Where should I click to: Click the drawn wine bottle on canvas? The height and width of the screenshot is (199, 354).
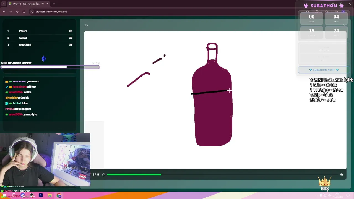[x=212, y=95]
